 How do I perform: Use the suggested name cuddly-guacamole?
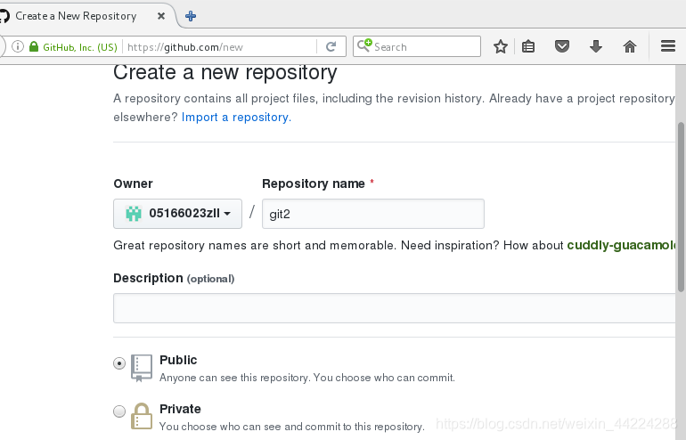[622, 245]
